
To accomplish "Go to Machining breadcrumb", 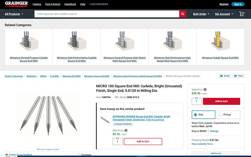I will tap(31, 76).
